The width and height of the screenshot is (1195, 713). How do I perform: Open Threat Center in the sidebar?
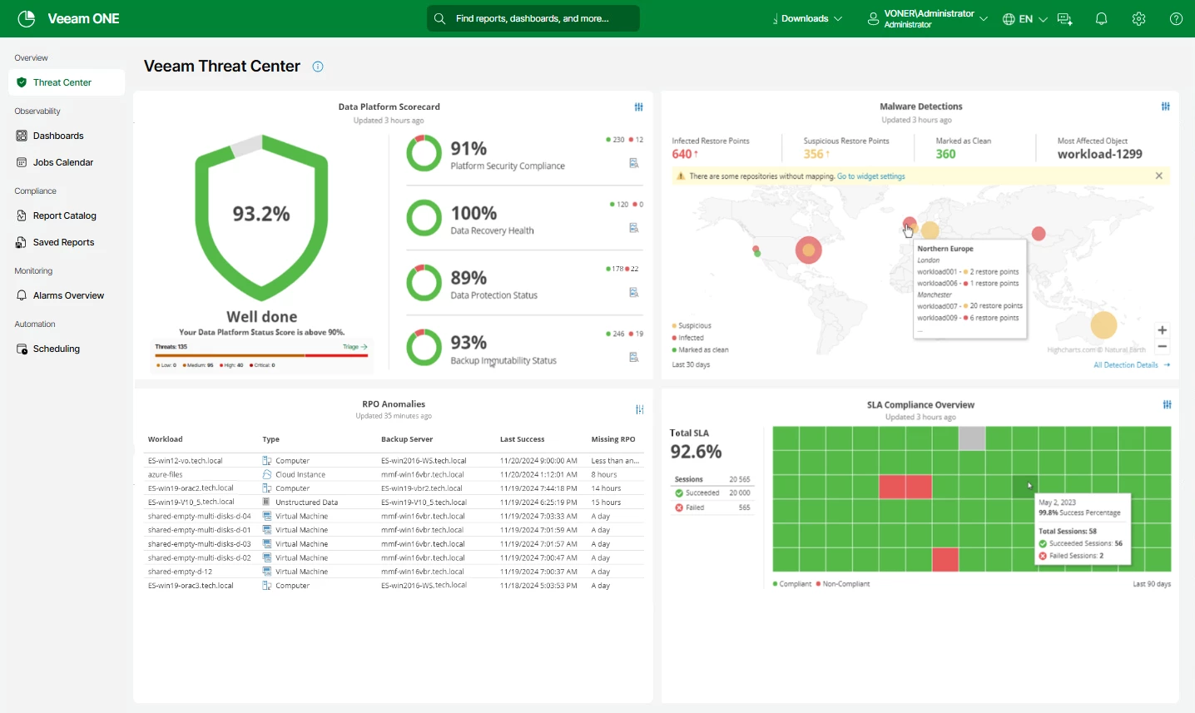[x=67, y=82]
